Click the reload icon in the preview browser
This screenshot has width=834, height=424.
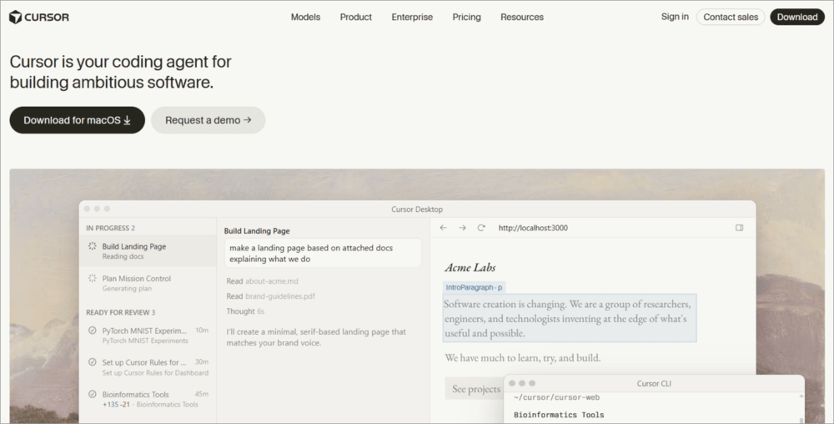(481, 228)
